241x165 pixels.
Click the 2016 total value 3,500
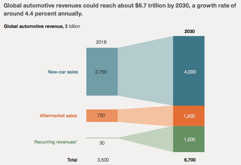[x=103, y=160]
